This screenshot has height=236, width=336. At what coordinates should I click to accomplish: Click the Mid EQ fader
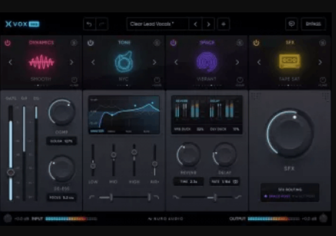(x=113, y=155)
